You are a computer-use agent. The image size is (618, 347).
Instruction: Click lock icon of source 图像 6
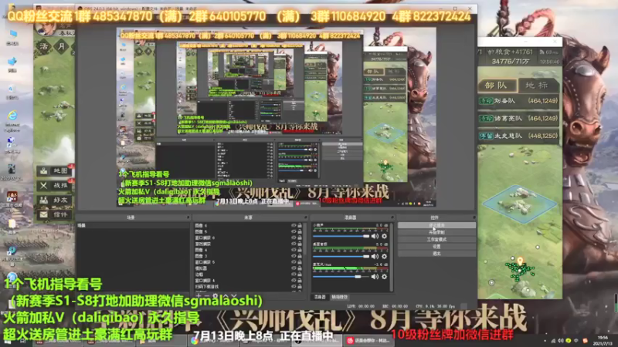[x=300, y=226]
